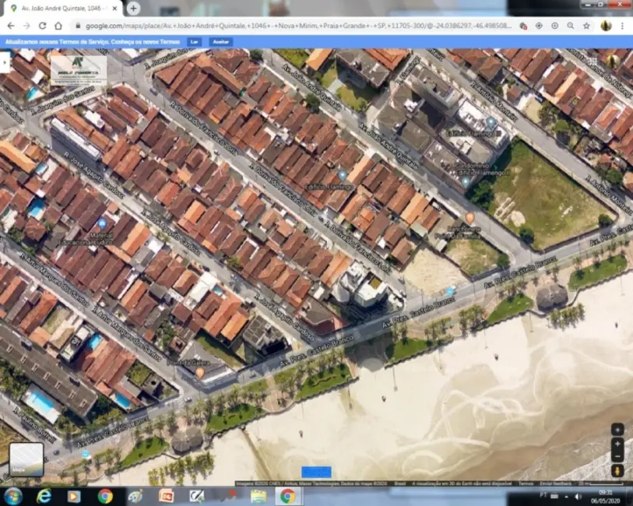Open the Windows Start menu

[x=13, y=496]
